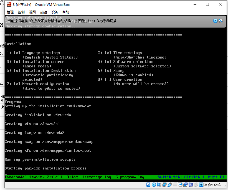Select the 4:storage-log anaconda tab
The width and height of the screenshot is (228, 190).
97,177
